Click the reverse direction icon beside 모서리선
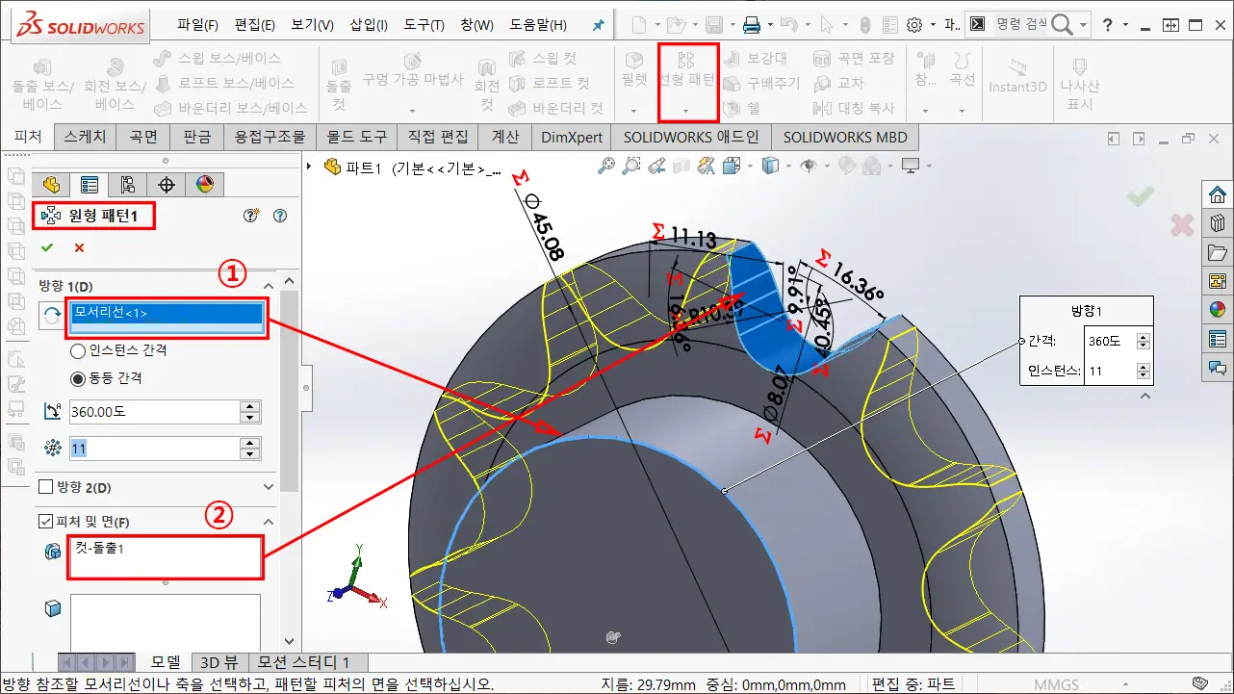Viewport: 1234px width, 694px height. 50,316
